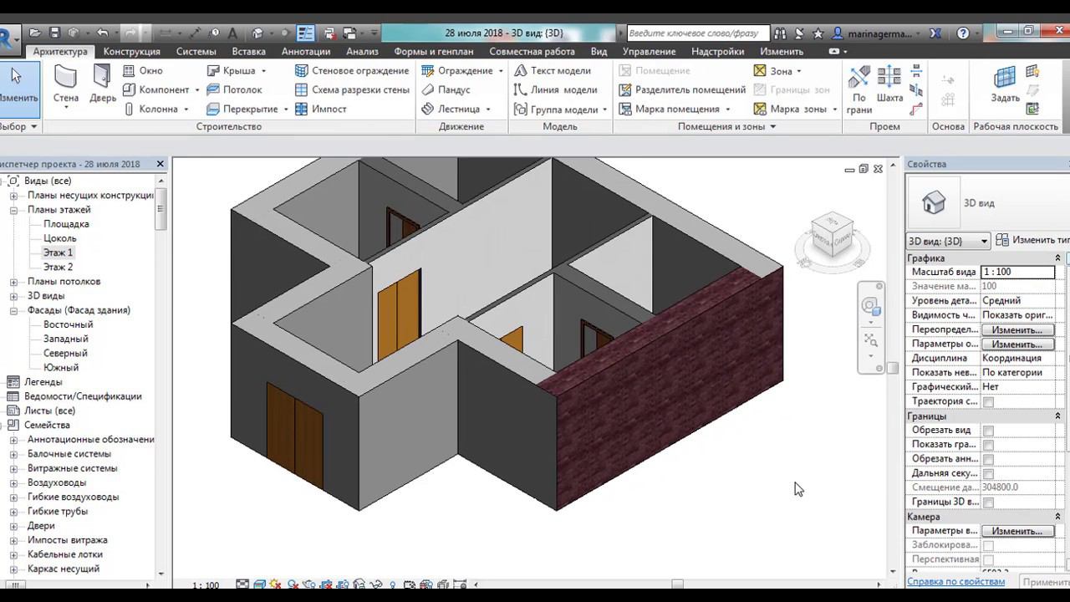This screenshot has height=602, width=1070.
Task: Expand the Планы потолков tree node
Action: [x=13, y=282]
